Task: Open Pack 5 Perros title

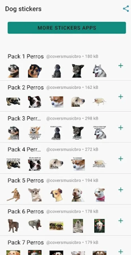Action: point(26,180)
